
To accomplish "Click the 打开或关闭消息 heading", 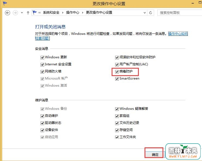I will pyautogui.click(x=50, y=27).
